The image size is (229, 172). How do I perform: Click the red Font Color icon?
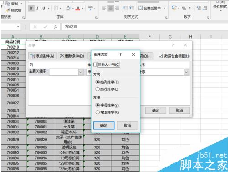tap(78, 8)
